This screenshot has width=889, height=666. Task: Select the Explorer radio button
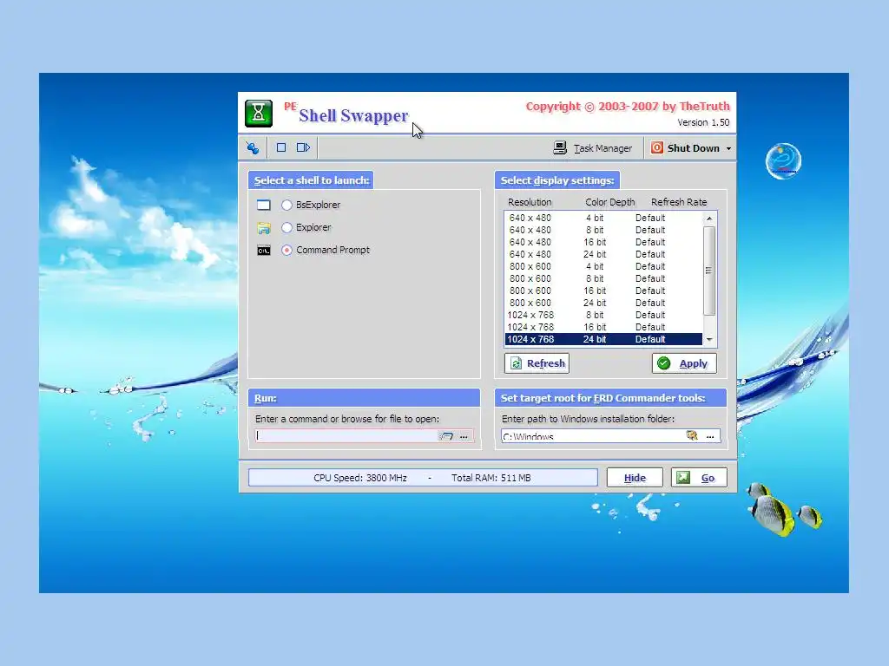286,228
